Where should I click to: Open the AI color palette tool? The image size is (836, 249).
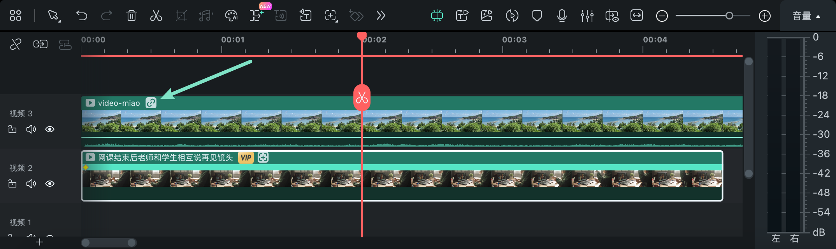point(231,16)
